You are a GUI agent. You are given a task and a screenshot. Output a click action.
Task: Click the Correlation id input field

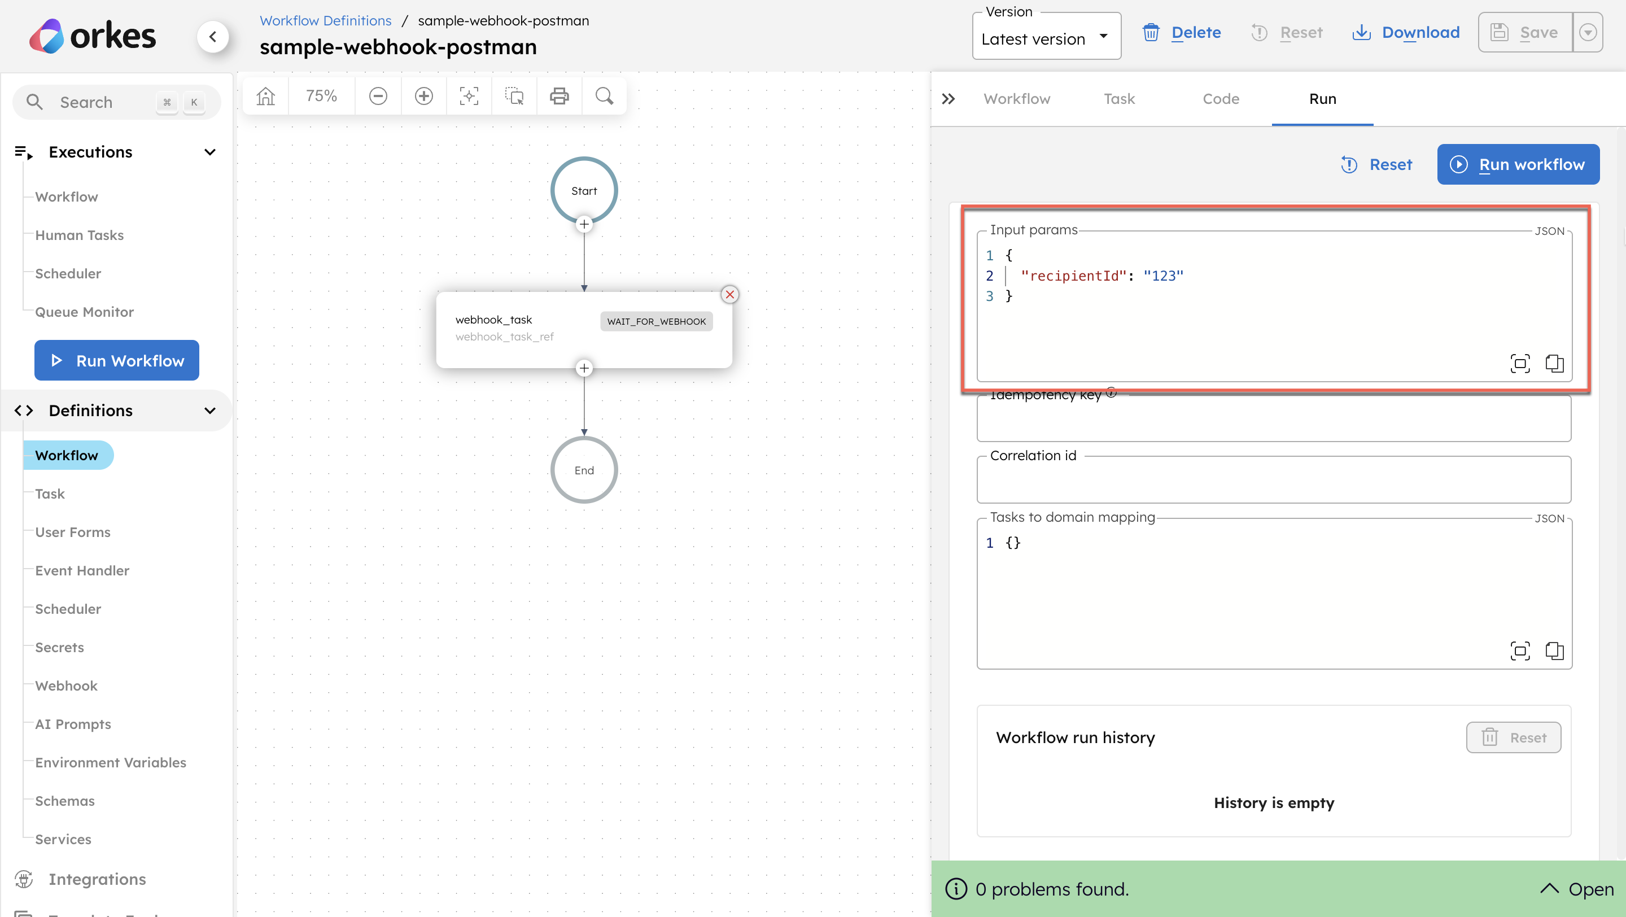pos(1273,481)
